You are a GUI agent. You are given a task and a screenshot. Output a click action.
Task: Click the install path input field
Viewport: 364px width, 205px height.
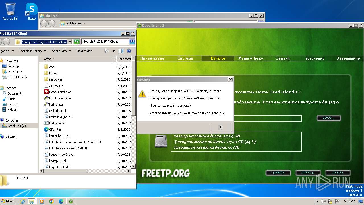pyautogui.click(x=267, y=118)
